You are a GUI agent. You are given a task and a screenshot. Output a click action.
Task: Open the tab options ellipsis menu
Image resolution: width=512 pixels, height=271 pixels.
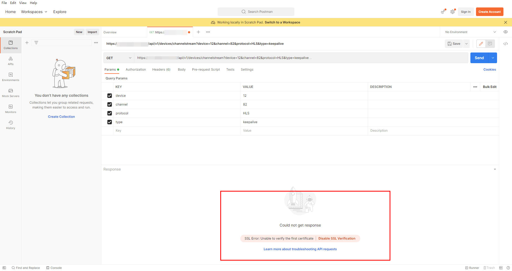(208, 32)
